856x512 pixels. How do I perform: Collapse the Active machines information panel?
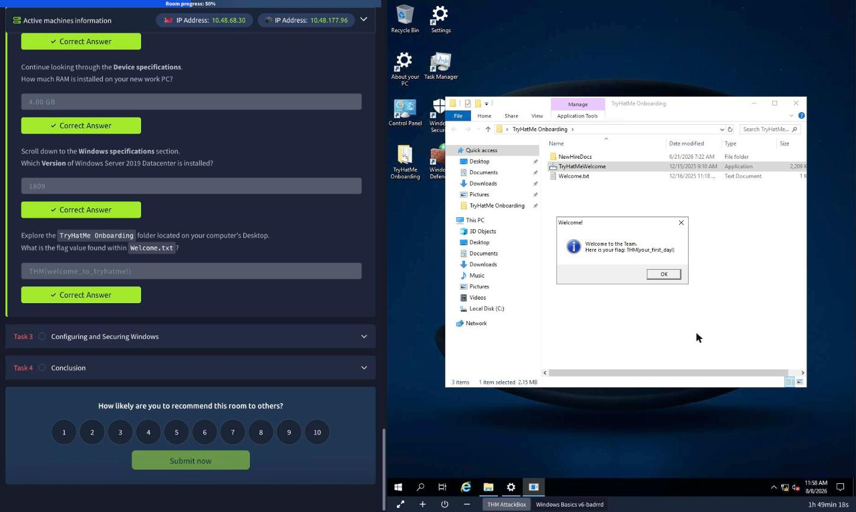[363, 20]
